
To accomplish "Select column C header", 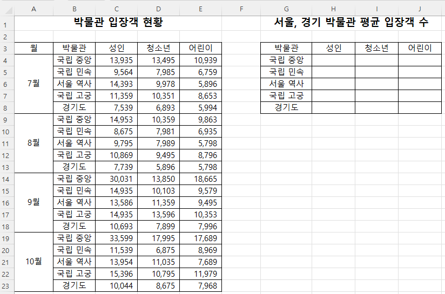I will click(x=116, y=9).
